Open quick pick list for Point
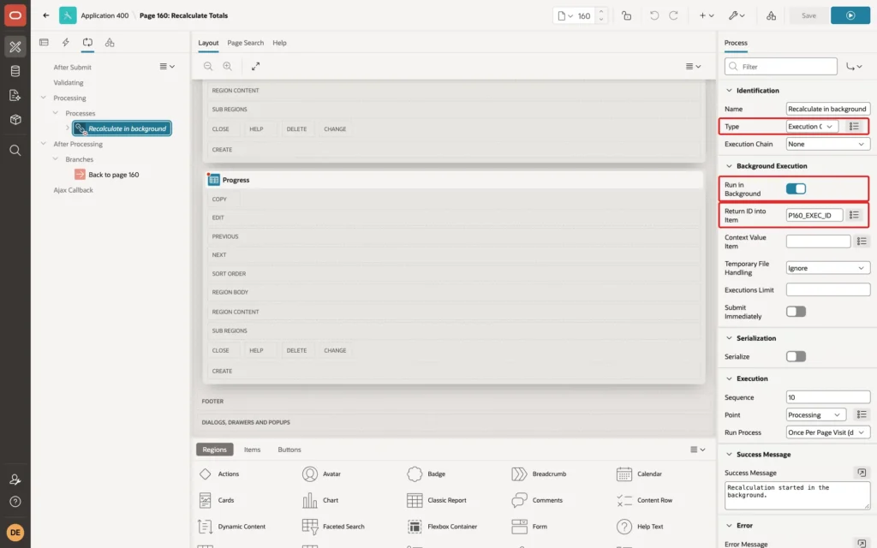 tap(862, 414)
